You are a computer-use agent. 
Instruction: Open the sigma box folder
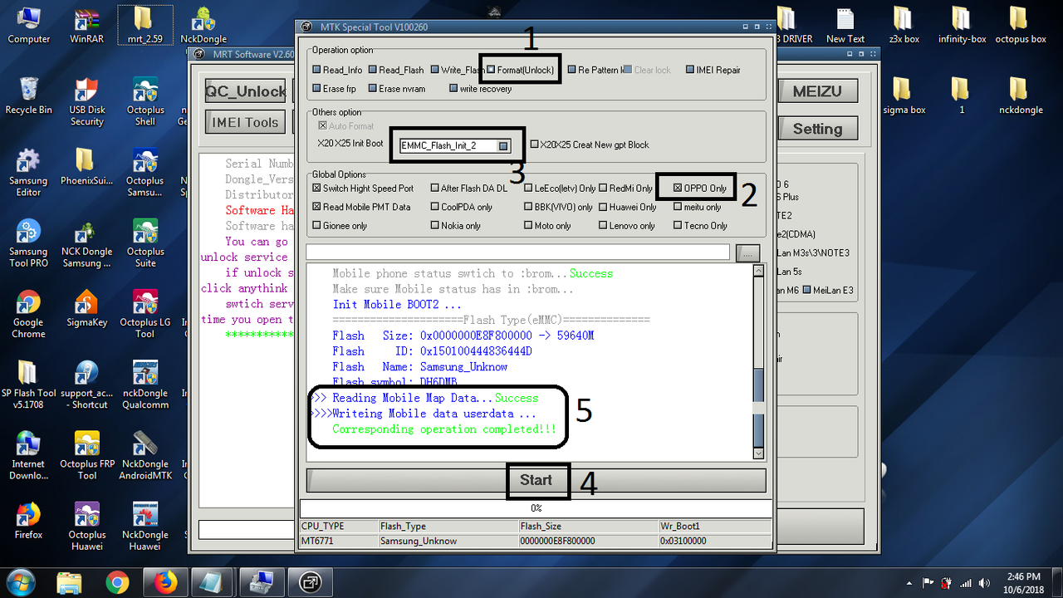coord(904,96)
